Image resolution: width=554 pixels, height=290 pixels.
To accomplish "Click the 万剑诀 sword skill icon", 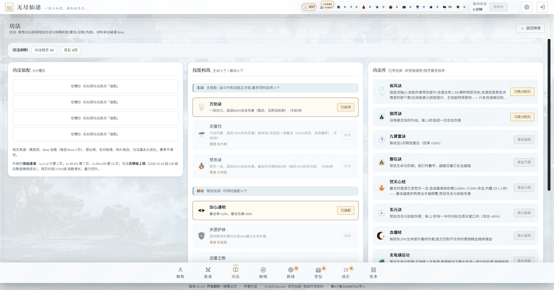I will click(x=202, y=107).
